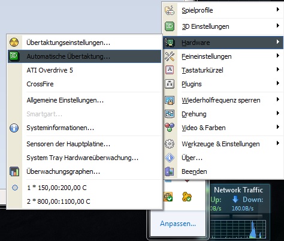
Task: Click Beenden to quit
Action: point(223,171)
